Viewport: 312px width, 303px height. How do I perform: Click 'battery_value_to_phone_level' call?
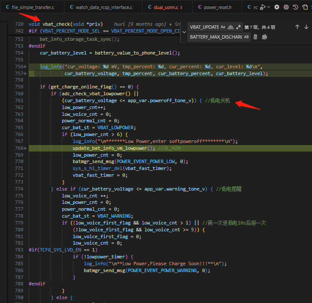[x=133, y=53]
